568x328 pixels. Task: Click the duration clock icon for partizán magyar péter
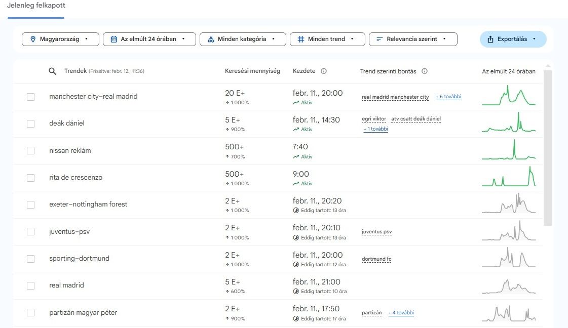pos(296,319)
